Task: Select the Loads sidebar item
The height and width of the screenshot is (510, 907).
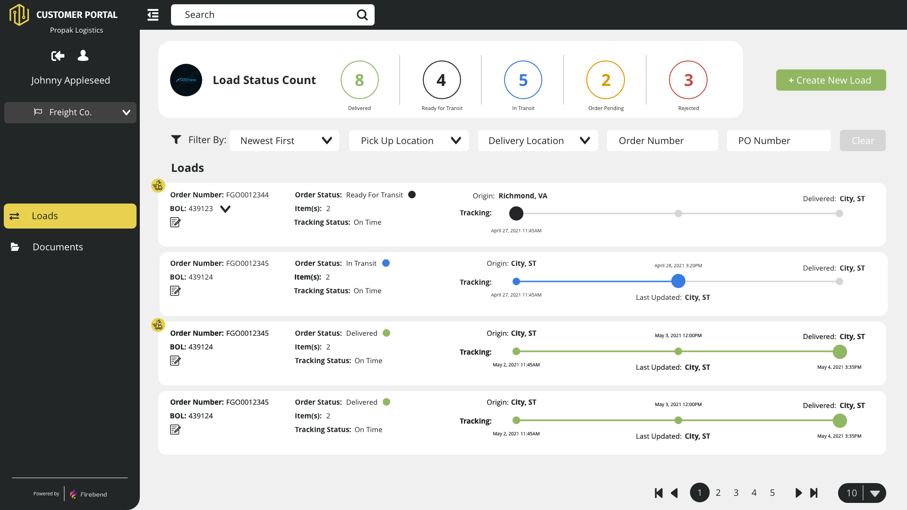Action: (x=70, y=216)
